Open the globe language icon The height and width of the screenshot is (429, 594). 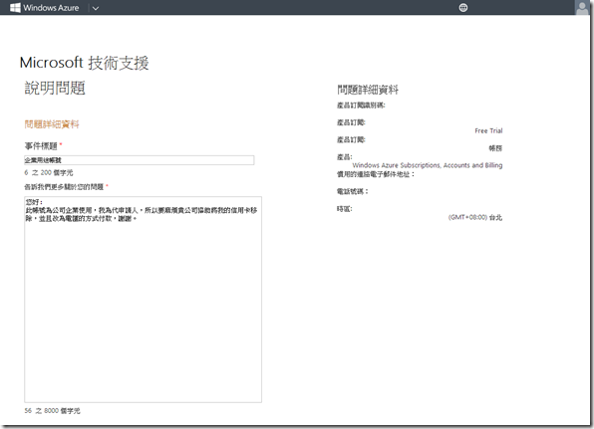tap(462, 8)
